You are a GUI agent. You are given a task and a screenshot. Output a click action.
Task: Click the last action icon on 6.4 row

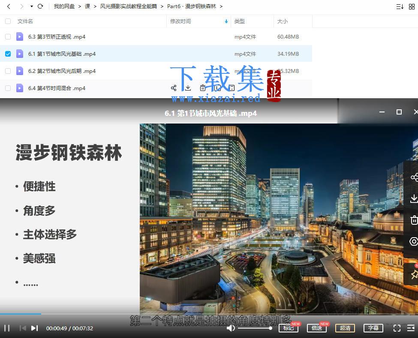pyautogui.click(x=232, y=88)
